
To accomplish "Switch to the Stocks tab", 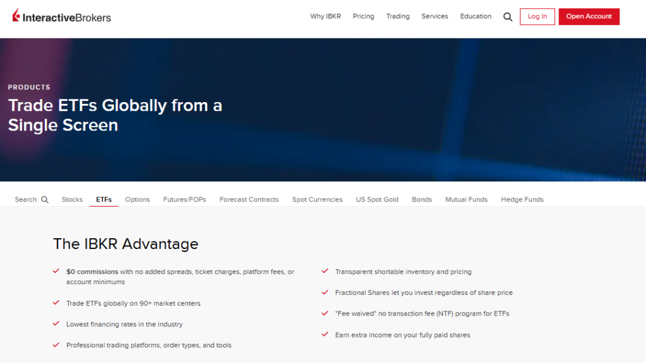I will [72, 199].
